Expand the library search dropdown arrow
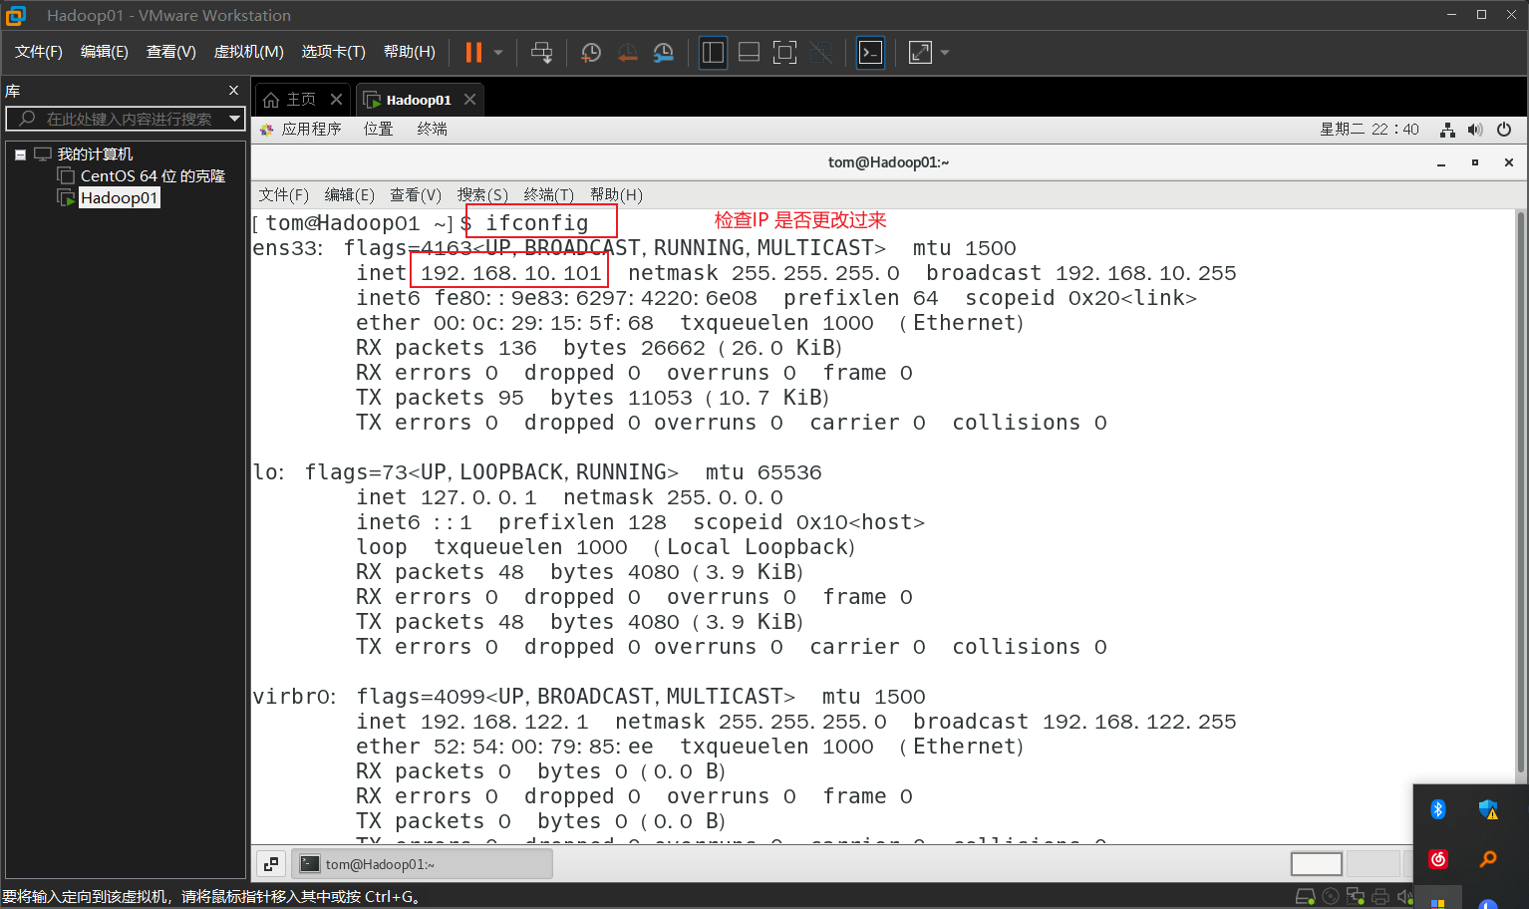 click(235, 119)
